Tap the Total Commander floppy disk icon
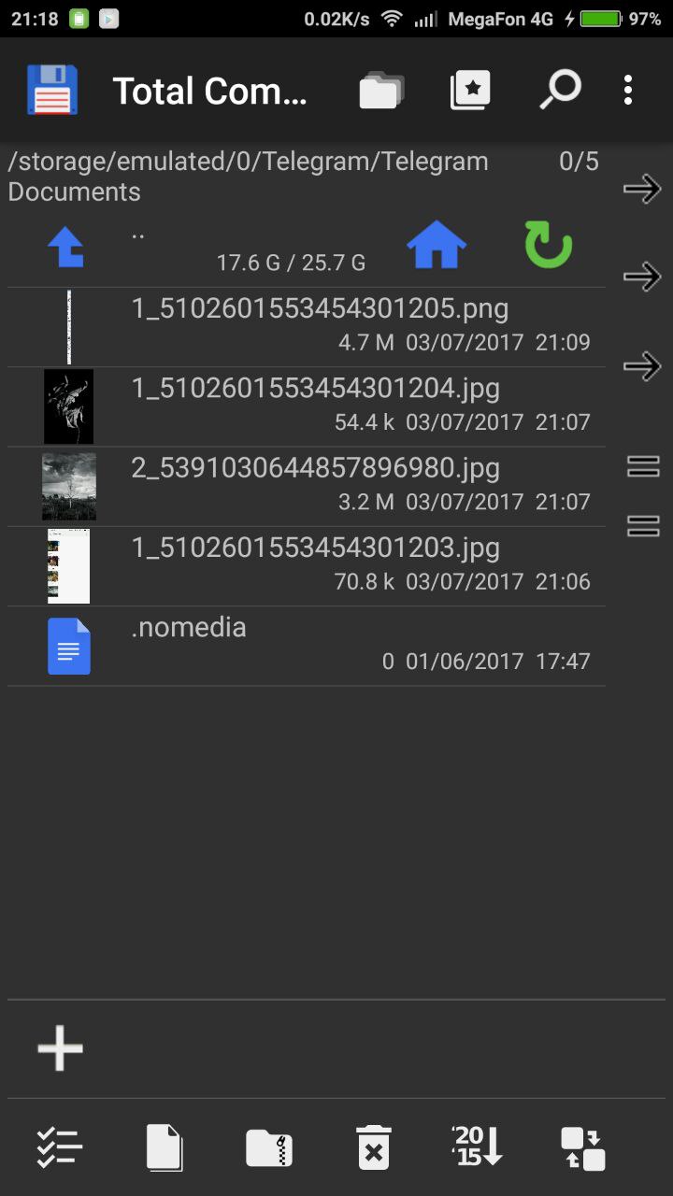This screenshot has height=1196, width=673. pyautogui.click(x=52, y=91)
